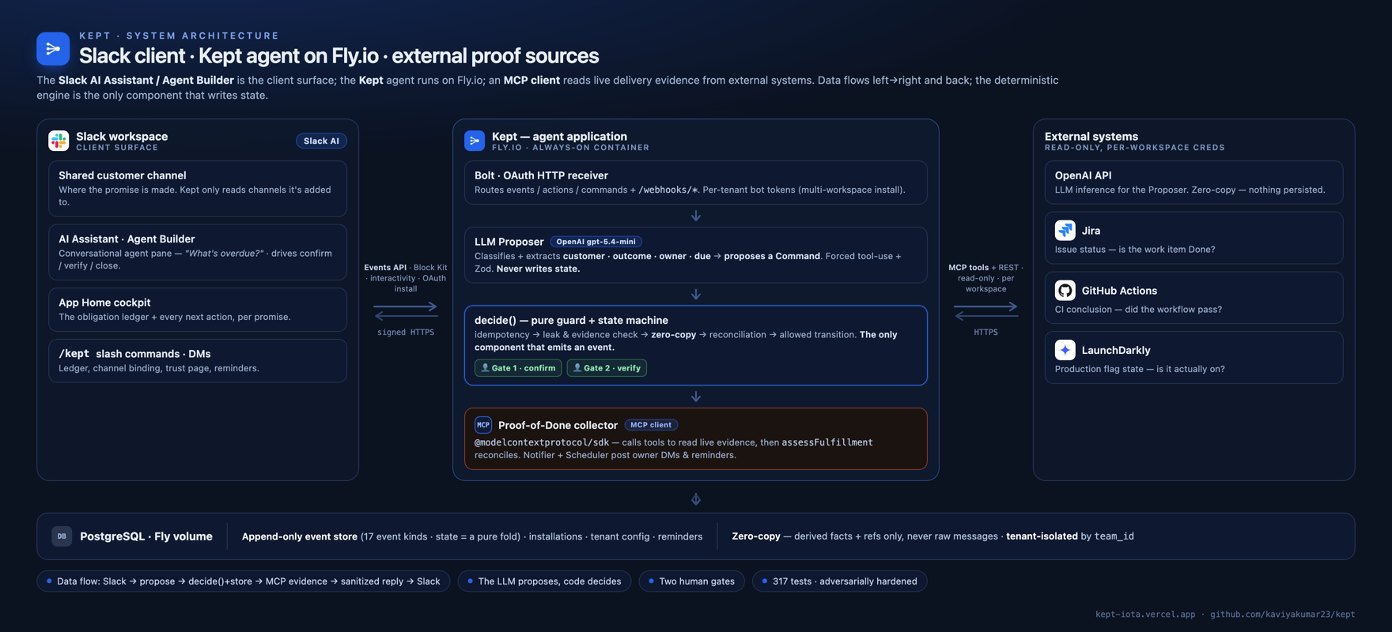1392x632 pixels.
Task: Click the GitHub Actions octocat icon
Action: (1065, 290)
